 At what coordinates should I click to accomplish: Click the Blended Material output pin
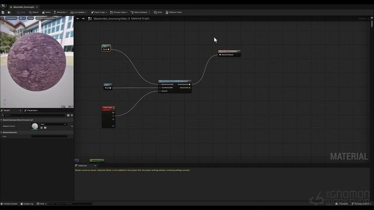[189, 85]
